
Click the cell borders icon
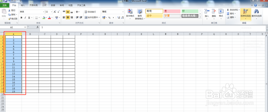tap(36, 17)
